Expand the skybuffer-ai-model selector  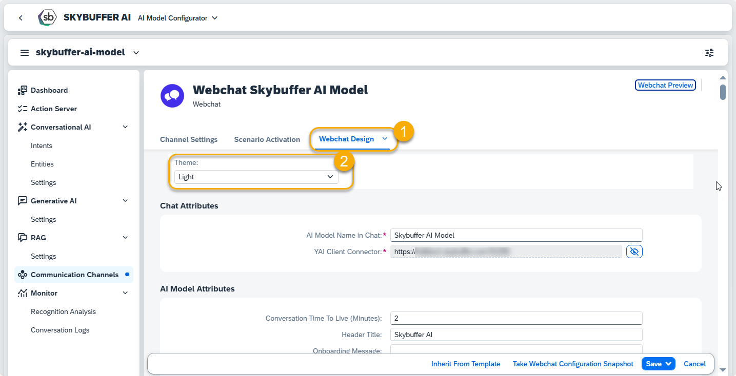coord(136,52)
